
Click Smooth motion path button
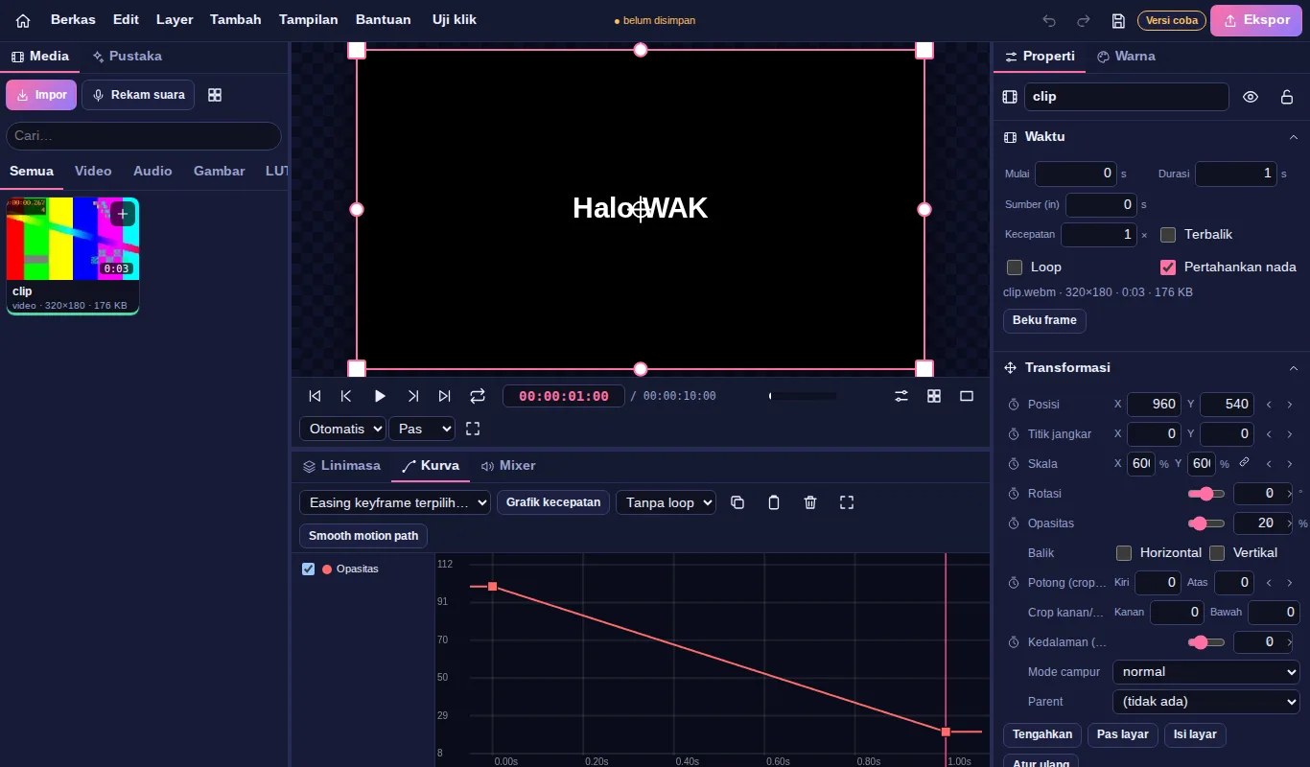pyautogui.click(x=363, y=536)
